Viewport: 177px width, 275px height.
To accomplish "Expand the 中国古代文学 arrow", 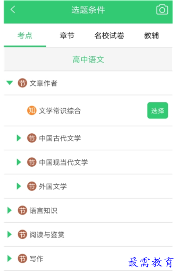I will click(x=19, y=138).
